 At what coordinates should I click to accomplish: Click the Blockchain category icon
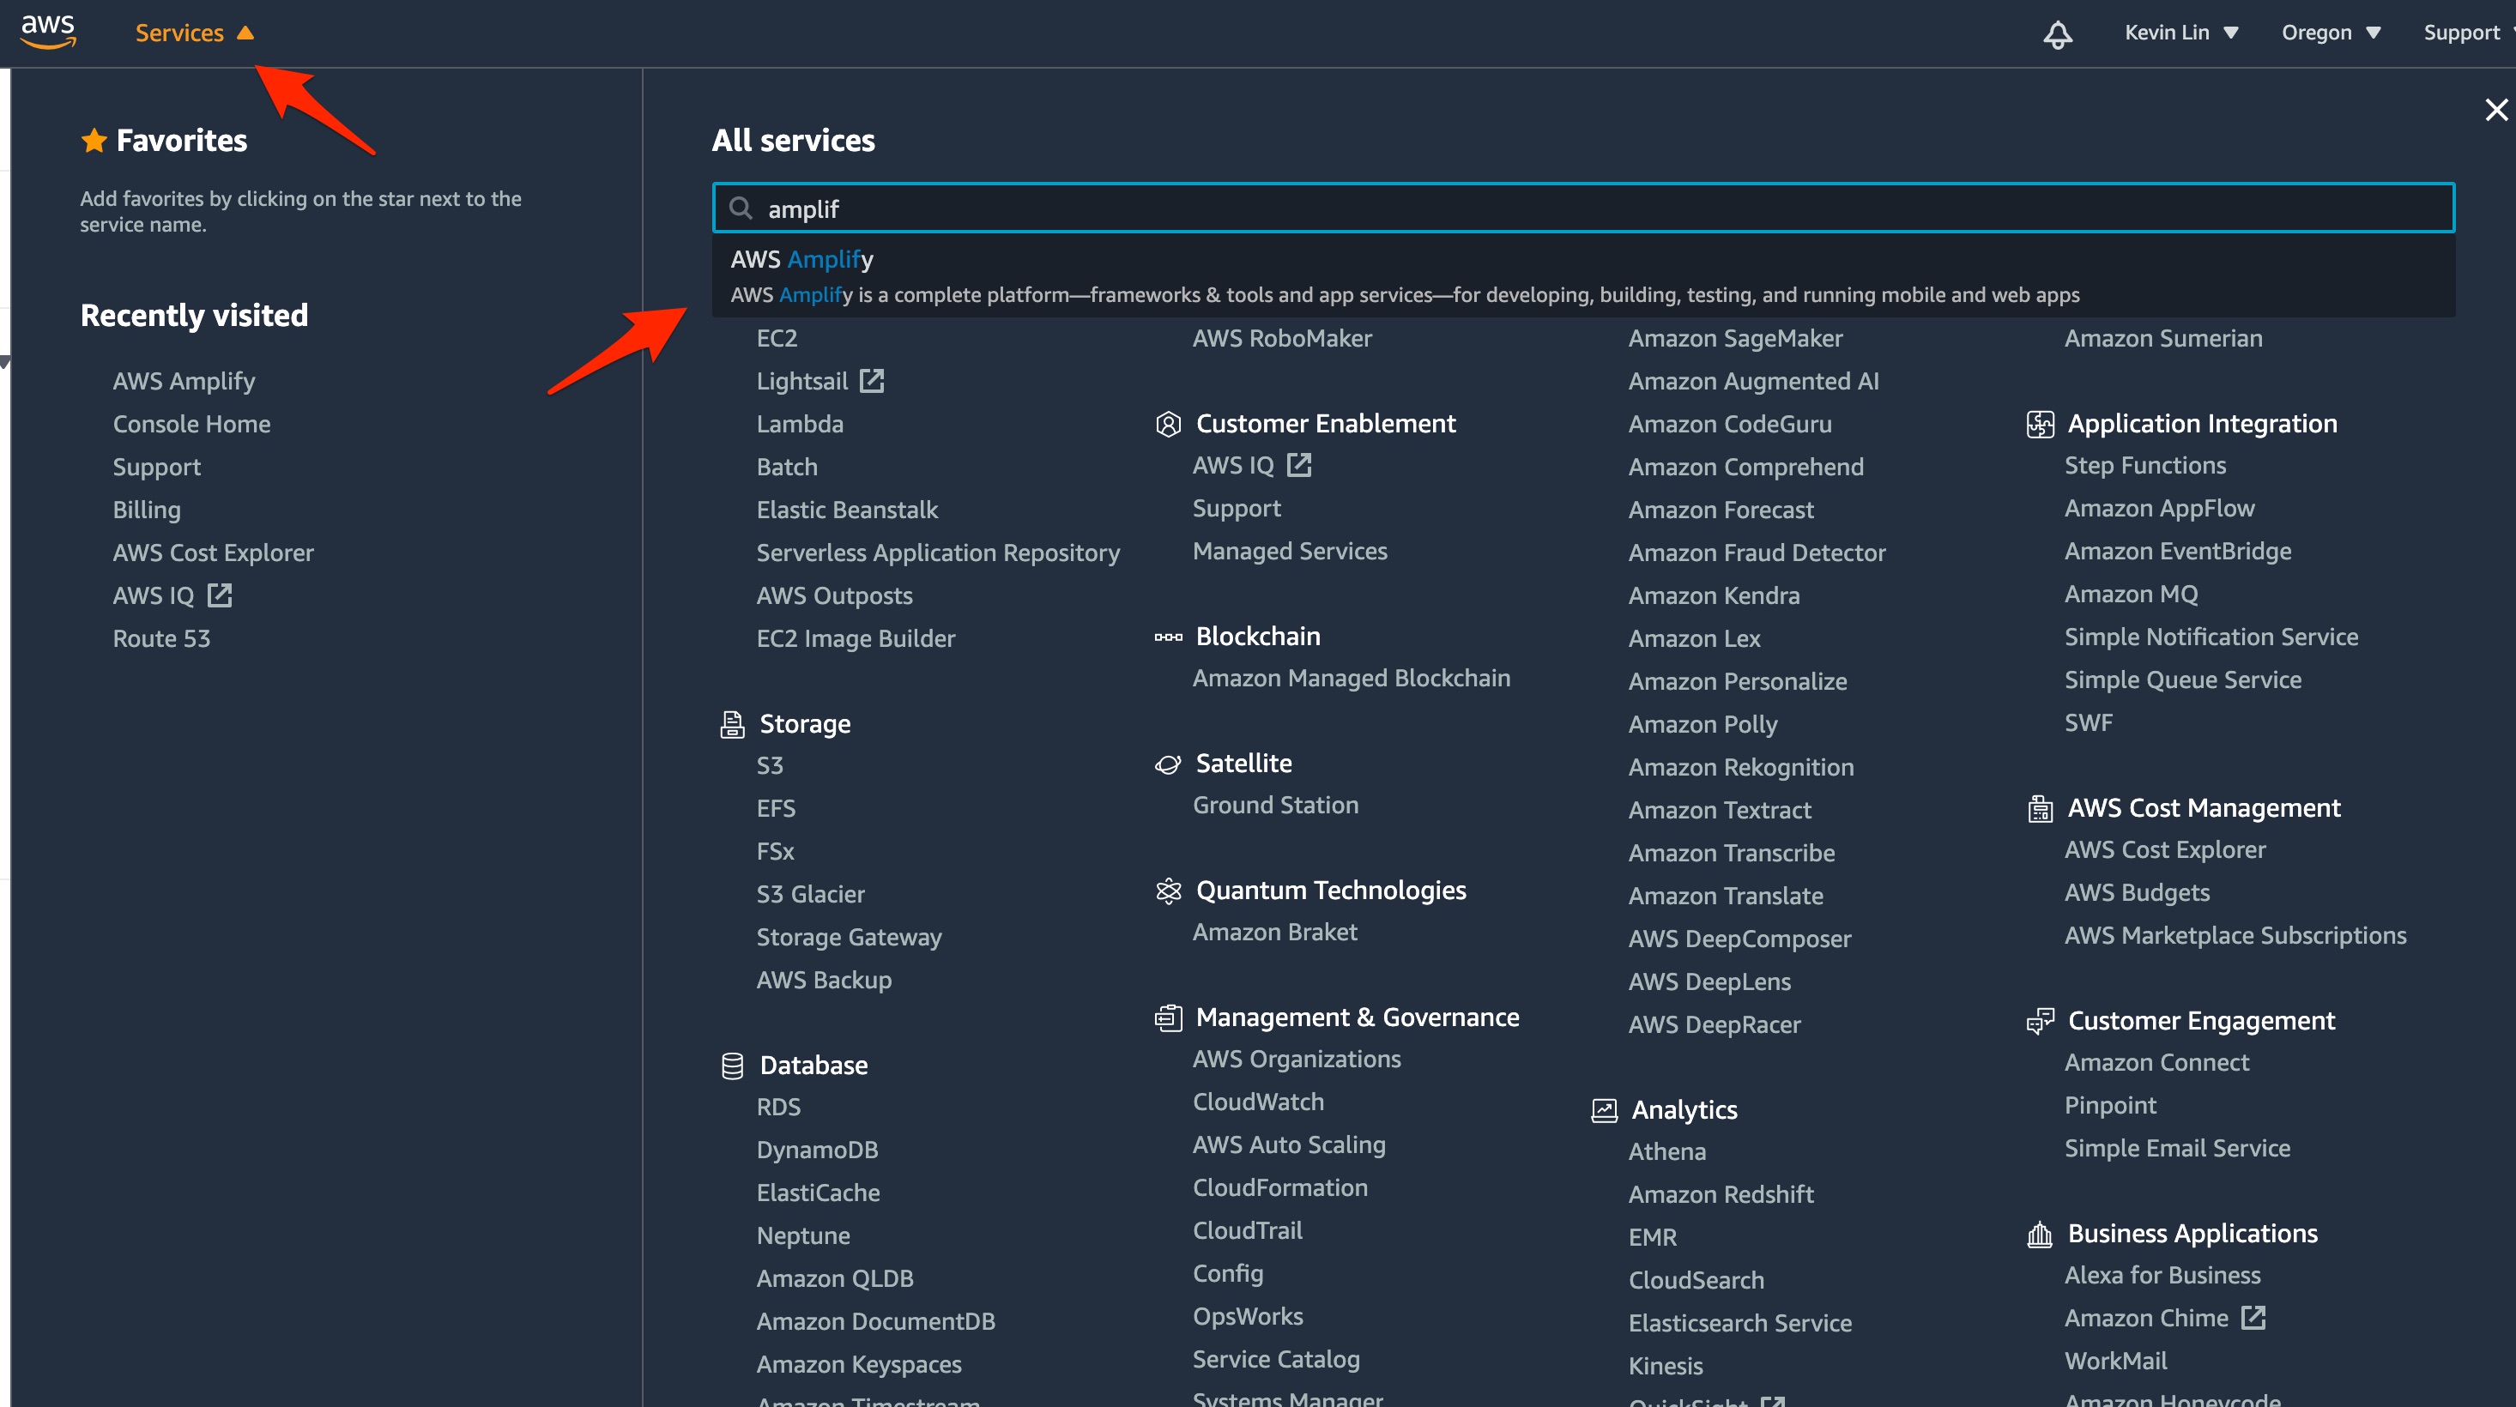pos(1167,637)
